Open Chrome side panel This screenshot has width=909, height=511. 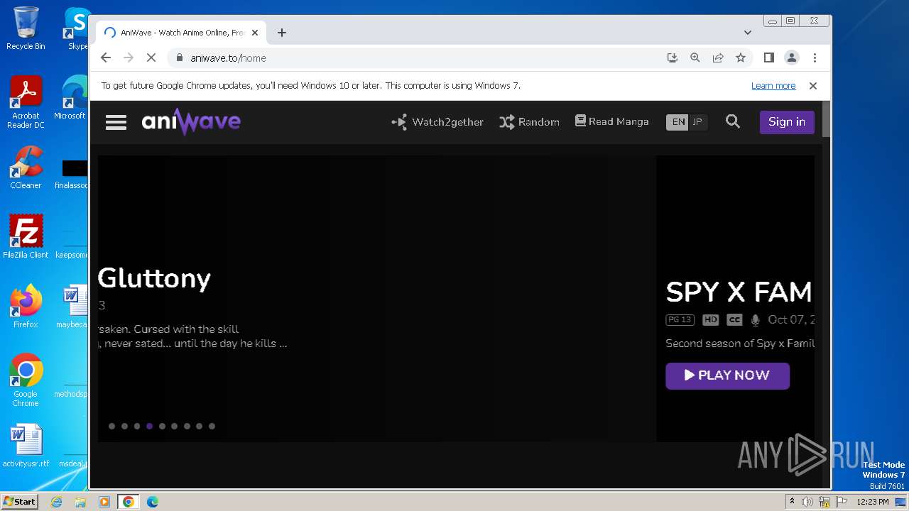click(x=769, y=58)
